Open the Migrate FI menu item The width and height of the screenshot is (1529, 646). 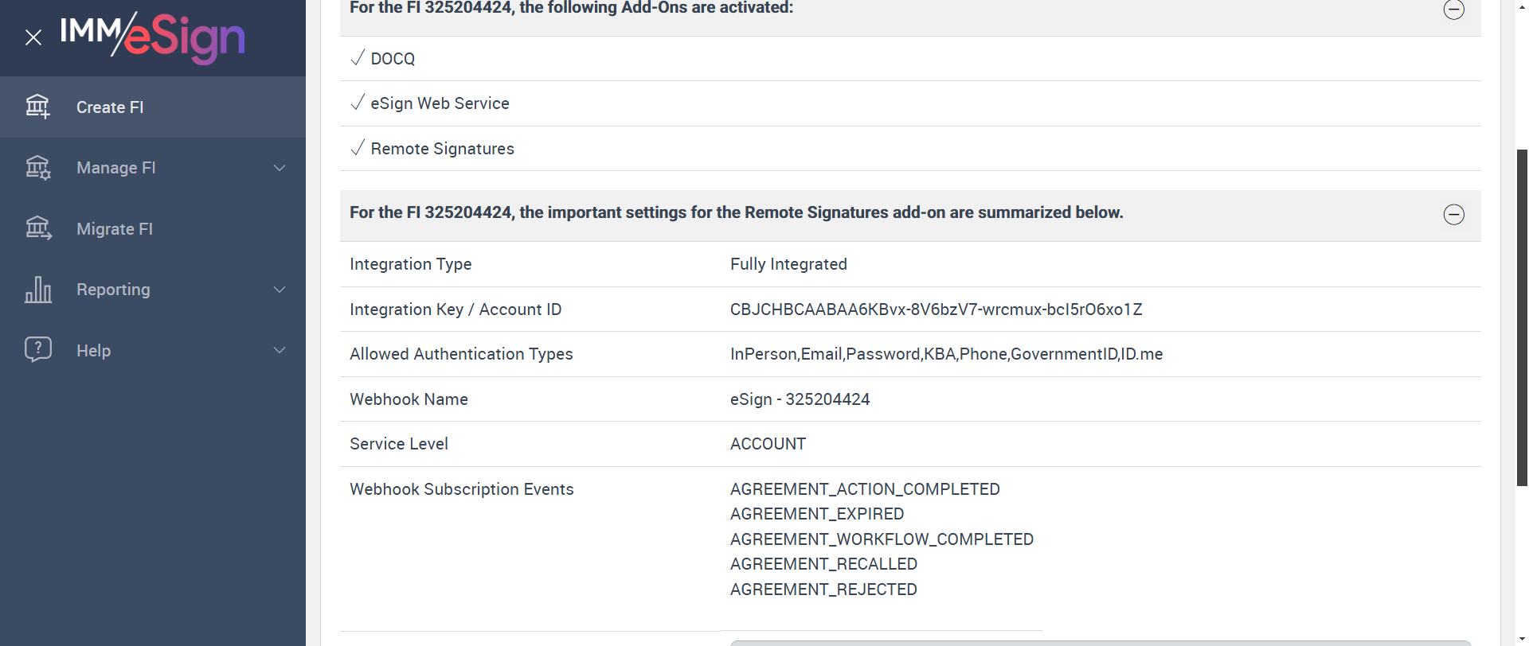115,229
